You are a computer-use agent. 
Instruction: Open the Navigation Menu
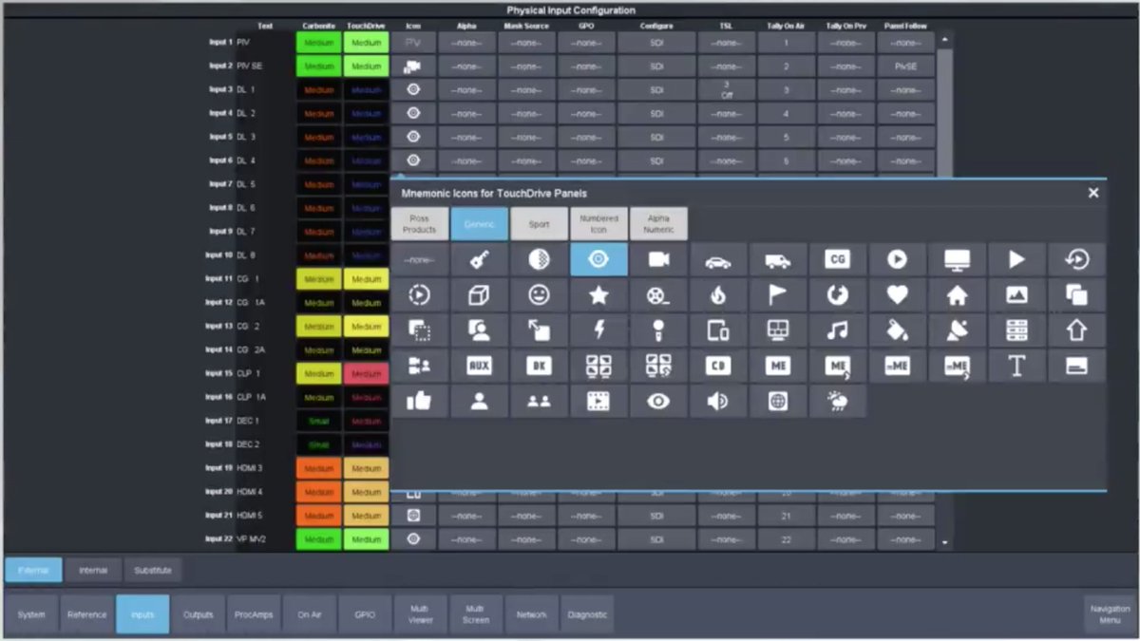pos(1108,613)
